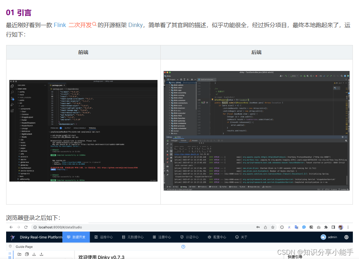Viewport: 359px width, 259px height.
Task: Click the browser back arrow
Action: point(11,227)
